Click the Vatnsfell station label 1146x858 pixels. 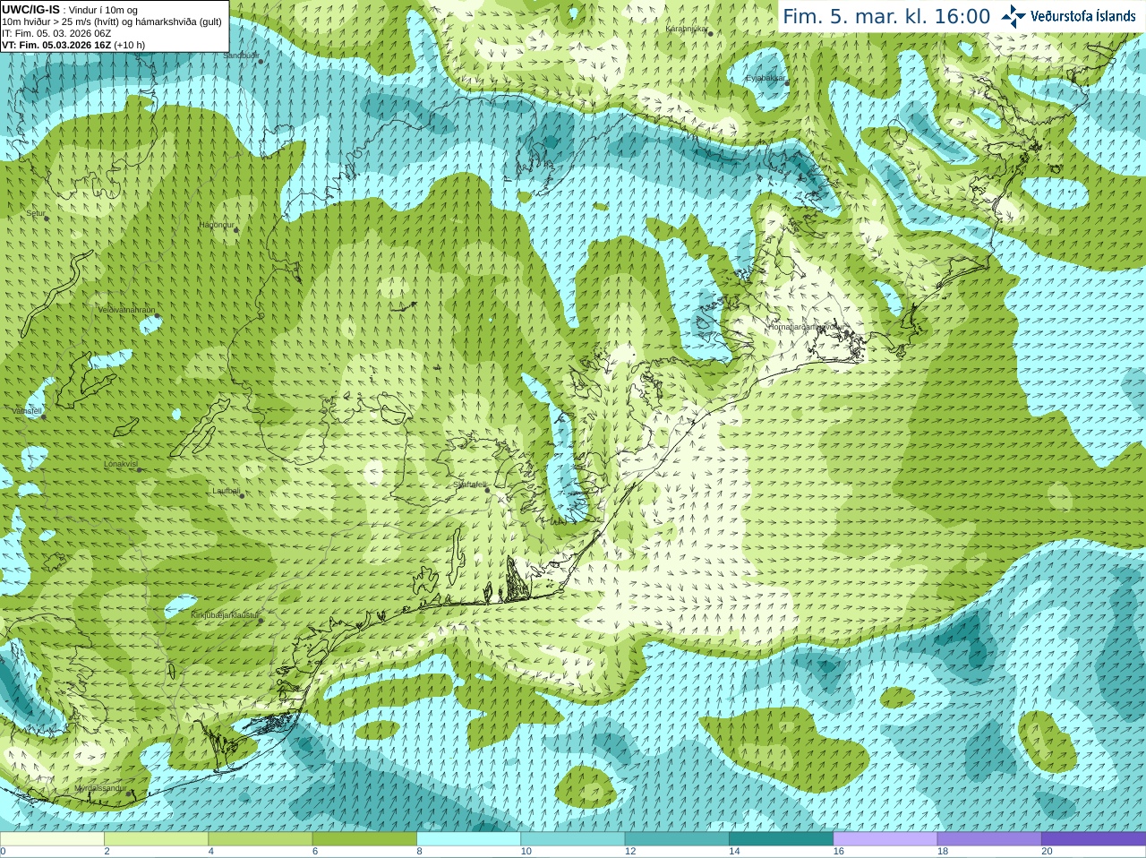pos(27,411)
